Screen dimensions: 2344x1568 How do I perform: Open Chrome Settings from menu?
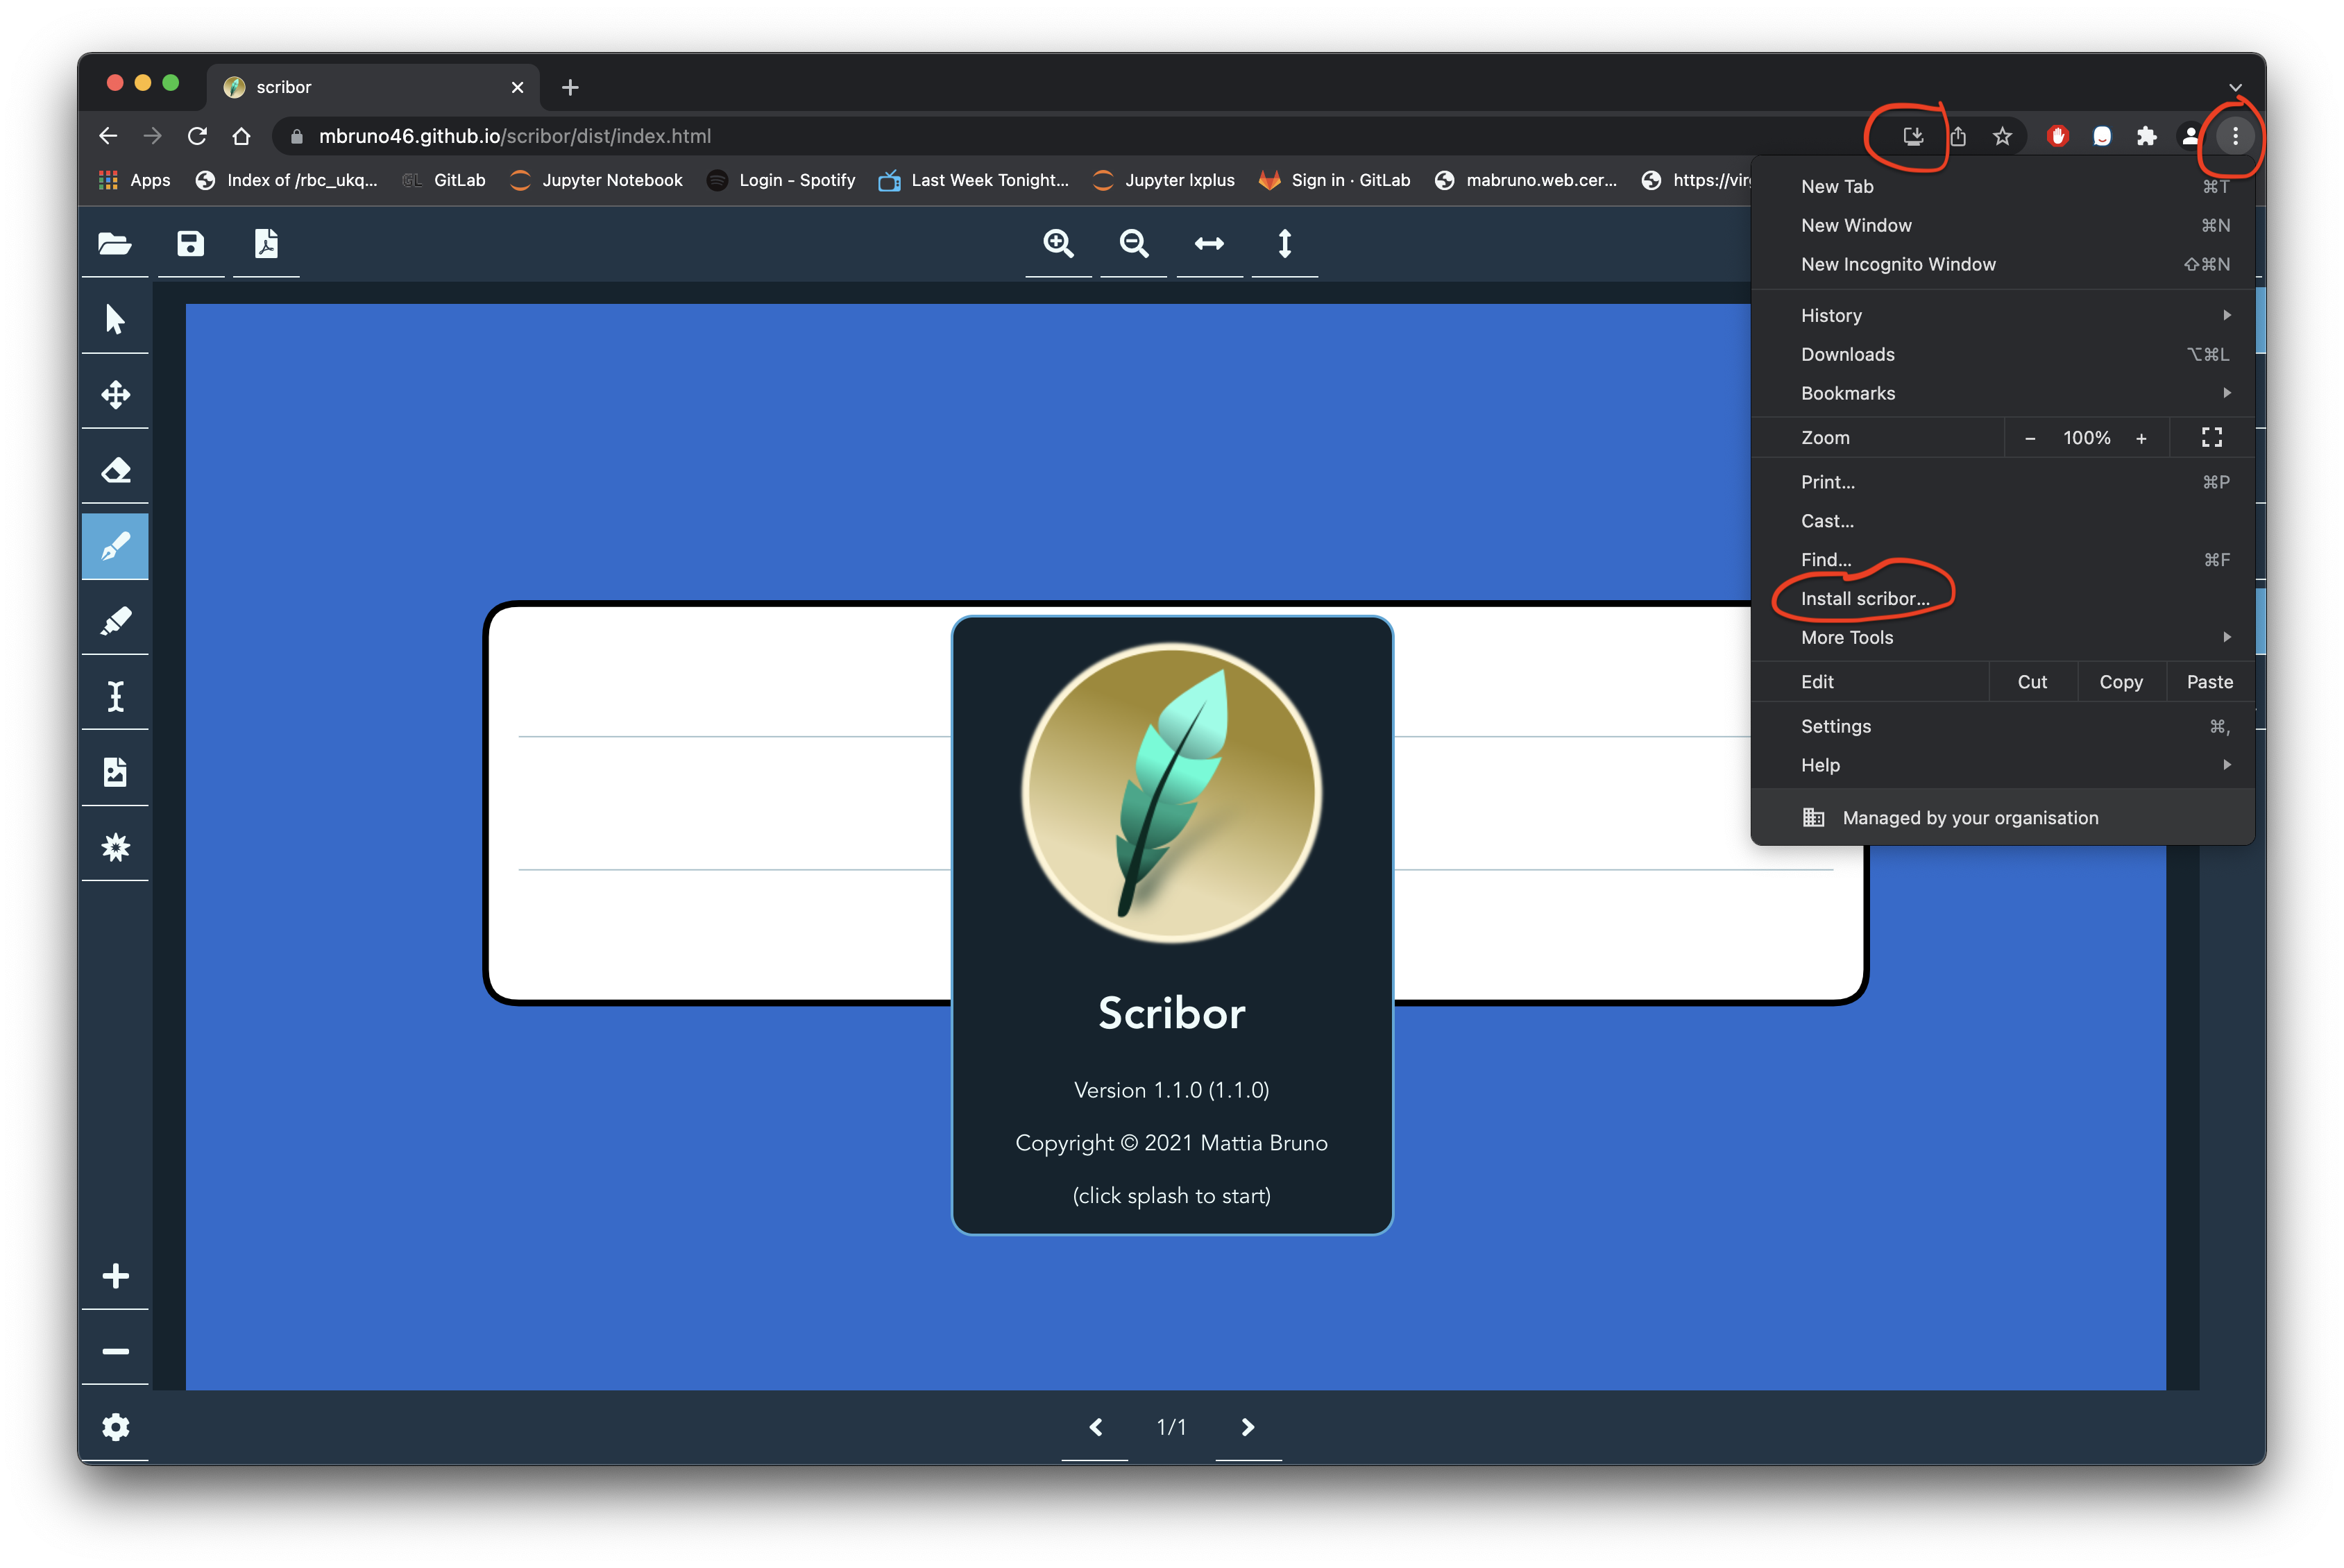[x=2003, y=726]
